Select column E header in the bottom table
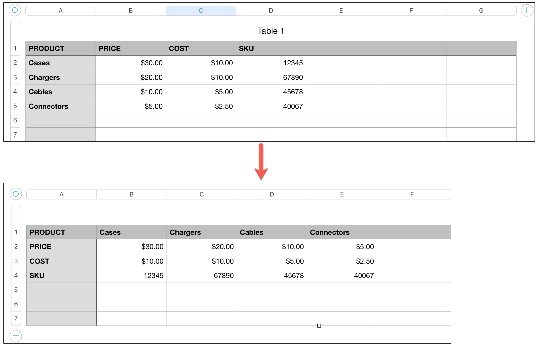 pos(342,194)
